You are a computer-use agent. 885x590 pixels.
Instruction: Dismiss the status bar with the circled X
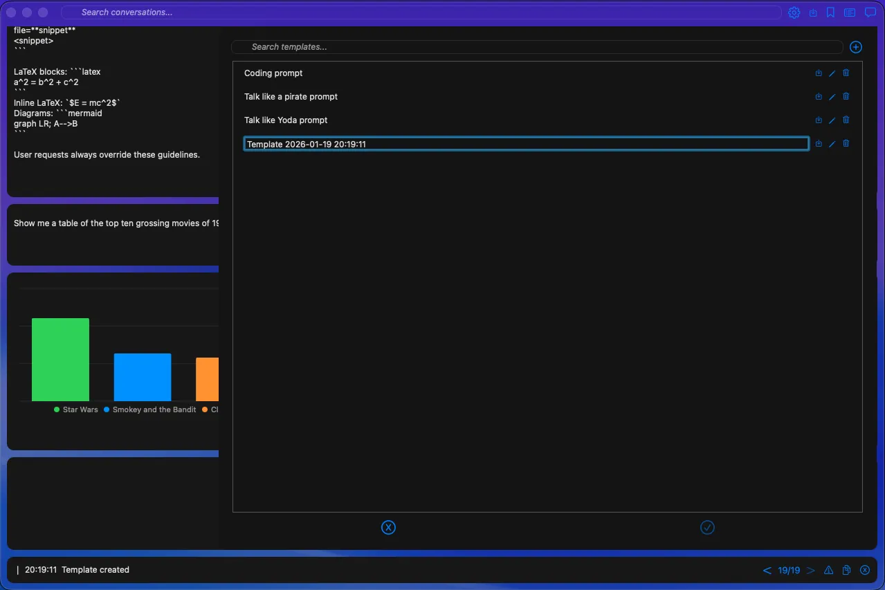click(865, 570)
